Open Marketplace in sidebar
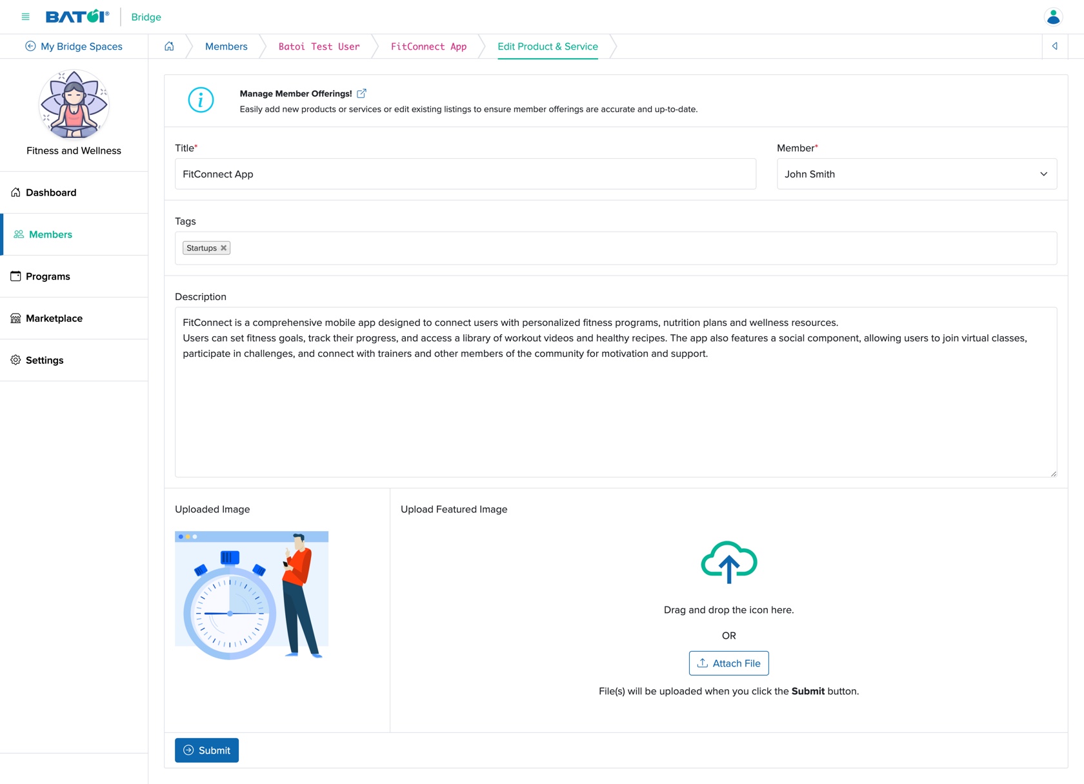The height and width of the screenshot is (784, 1084). [x=74, y=318]
